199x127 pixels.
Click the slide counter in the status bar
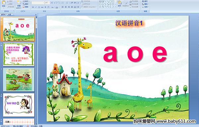click(5, 126)
